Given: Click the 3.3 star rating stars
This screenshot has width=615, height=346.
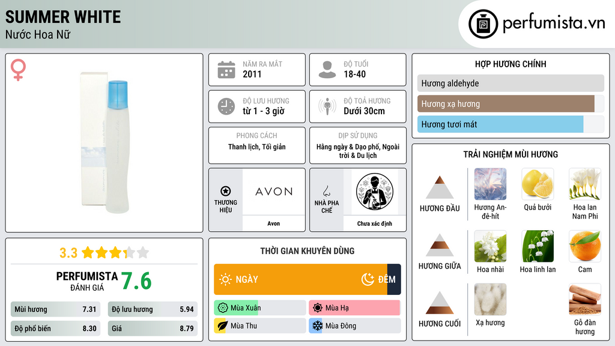Looking at the screenshot, I should pyautogui.click(x=115, y=253).
